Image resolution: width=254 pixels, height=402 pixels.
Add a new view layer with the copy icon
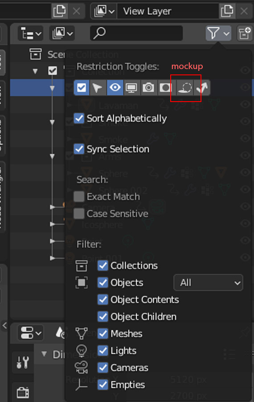(x=227, y=11)
